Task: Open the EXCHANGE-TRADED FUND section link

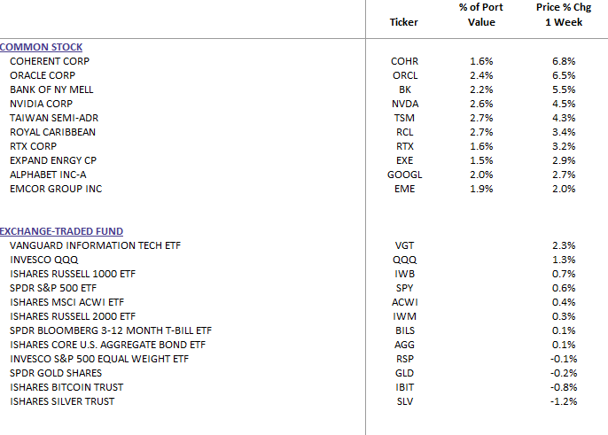Action: pyautogui.click(x=61, y=231)
